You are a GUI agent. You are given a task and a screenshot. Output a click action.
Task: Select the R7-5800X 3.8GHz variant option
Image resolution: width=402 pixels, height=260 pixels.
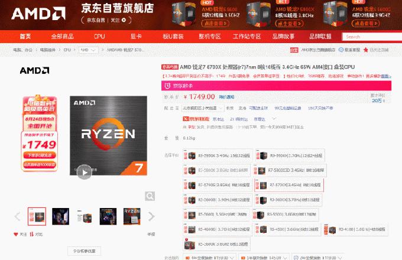pyautogui.click(x=216, y=170)
